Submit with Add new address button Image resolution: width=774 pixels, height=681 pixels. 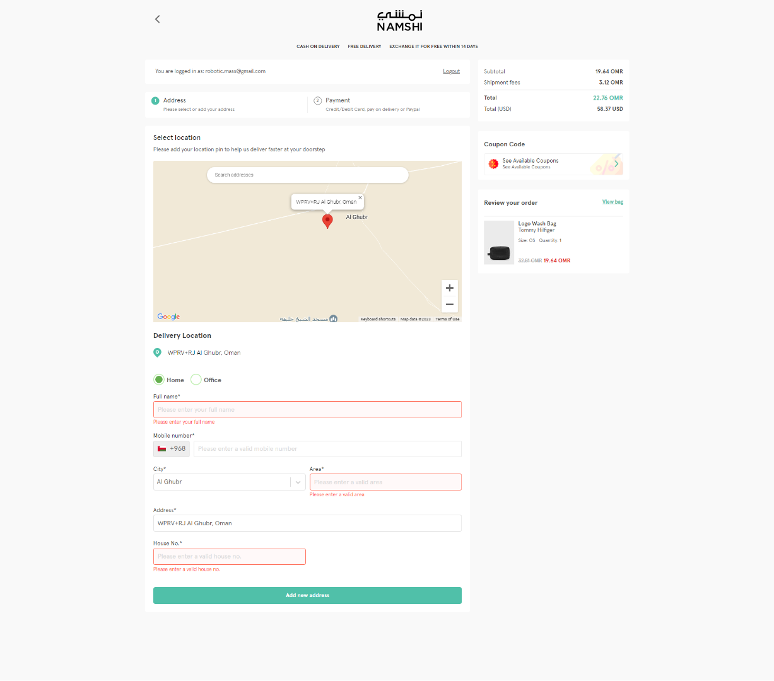click(307, 595)
